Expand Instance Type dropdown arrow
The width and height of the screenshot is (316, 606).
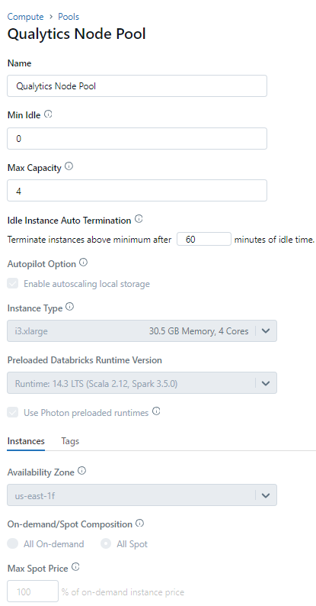coord(266,330)
